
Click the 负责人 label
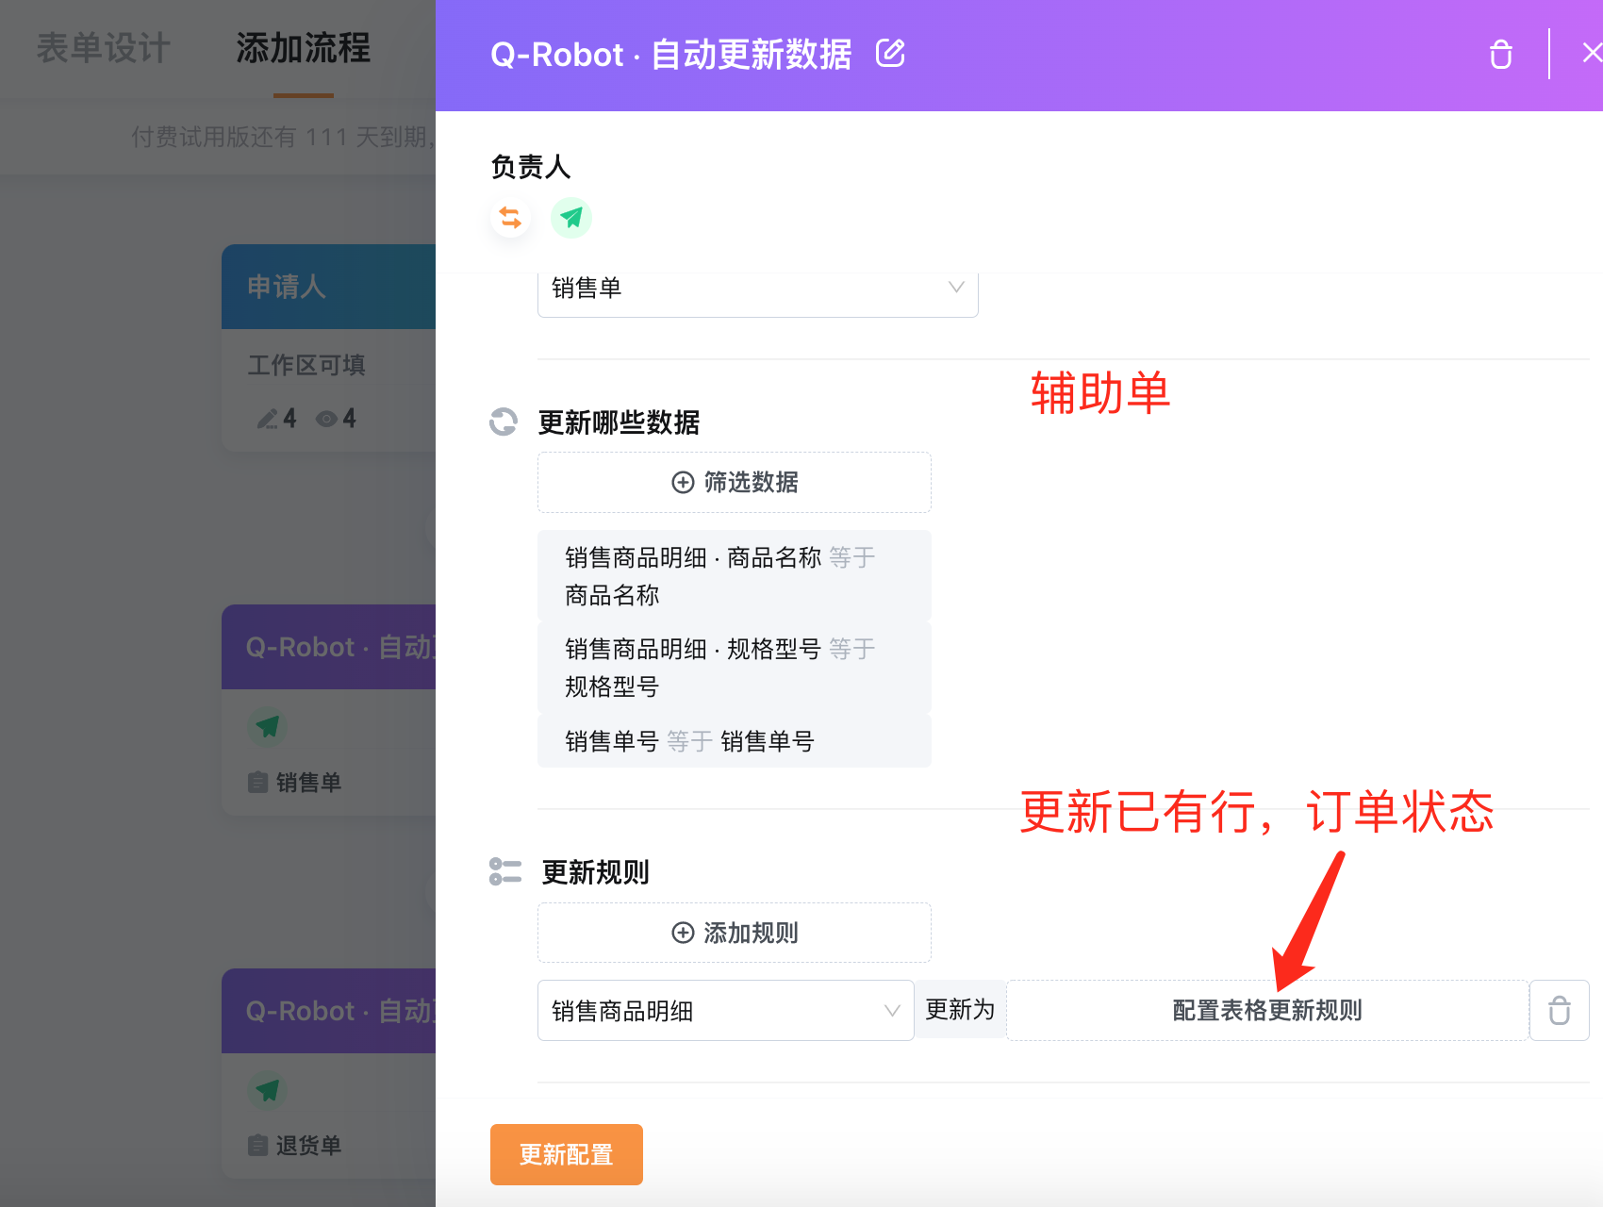531,167
